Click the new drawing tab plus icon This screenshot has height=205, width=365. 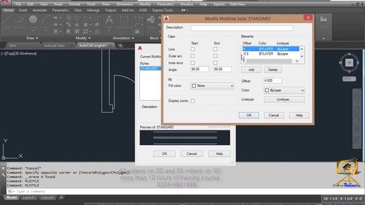pyautogui.click(x=120, y=46)
